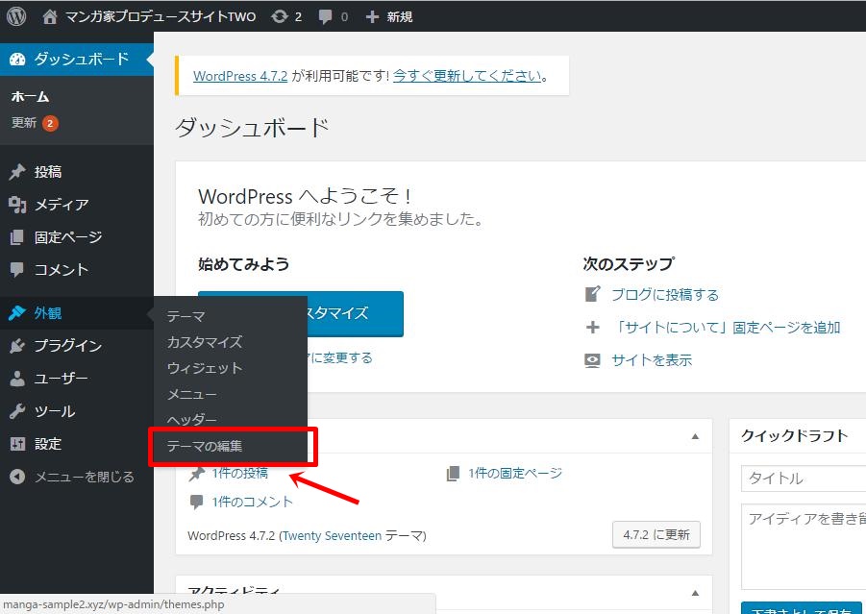Select カスタマイズ in the 外観 flyout
The image size is (866, 614).
[205, 342]
